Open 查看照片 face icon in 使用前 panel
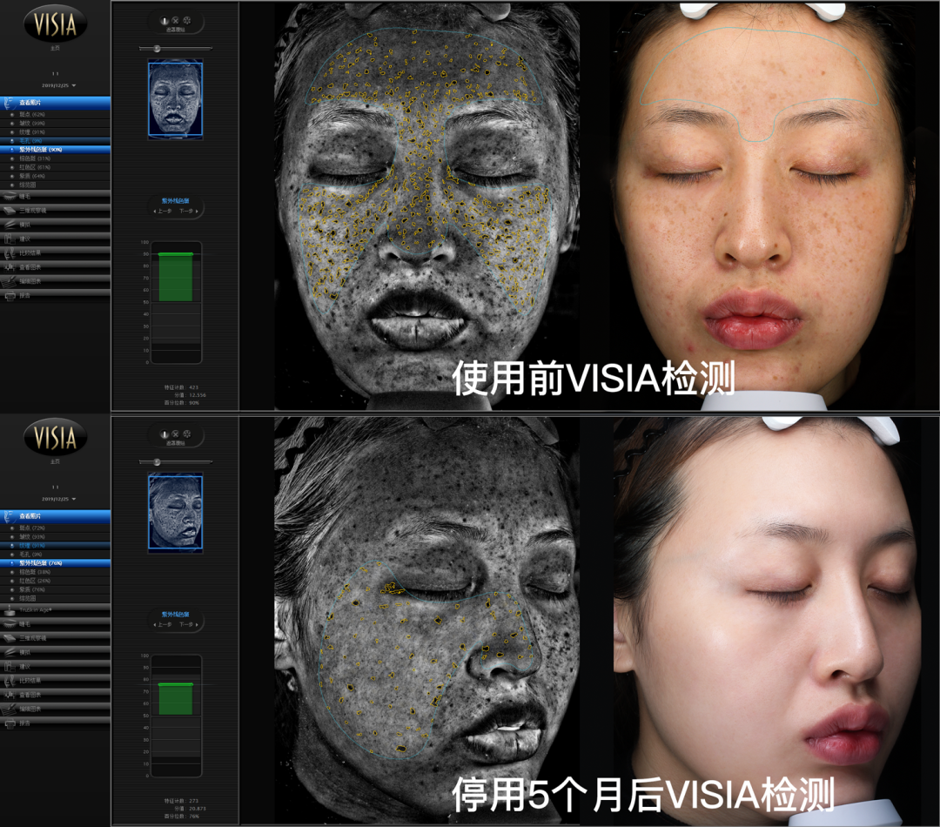This screenshot has width=940, height=827. pos(9,103)
